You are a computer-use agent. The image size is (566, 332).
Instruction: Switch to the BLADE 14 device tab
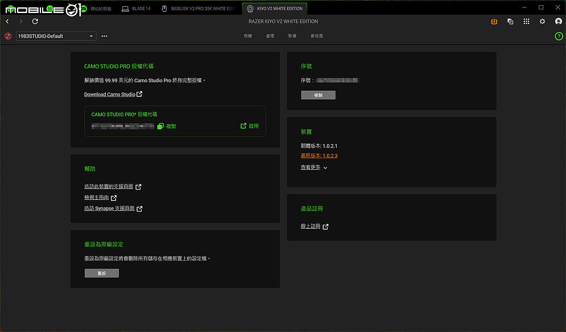tap(136, 9)
